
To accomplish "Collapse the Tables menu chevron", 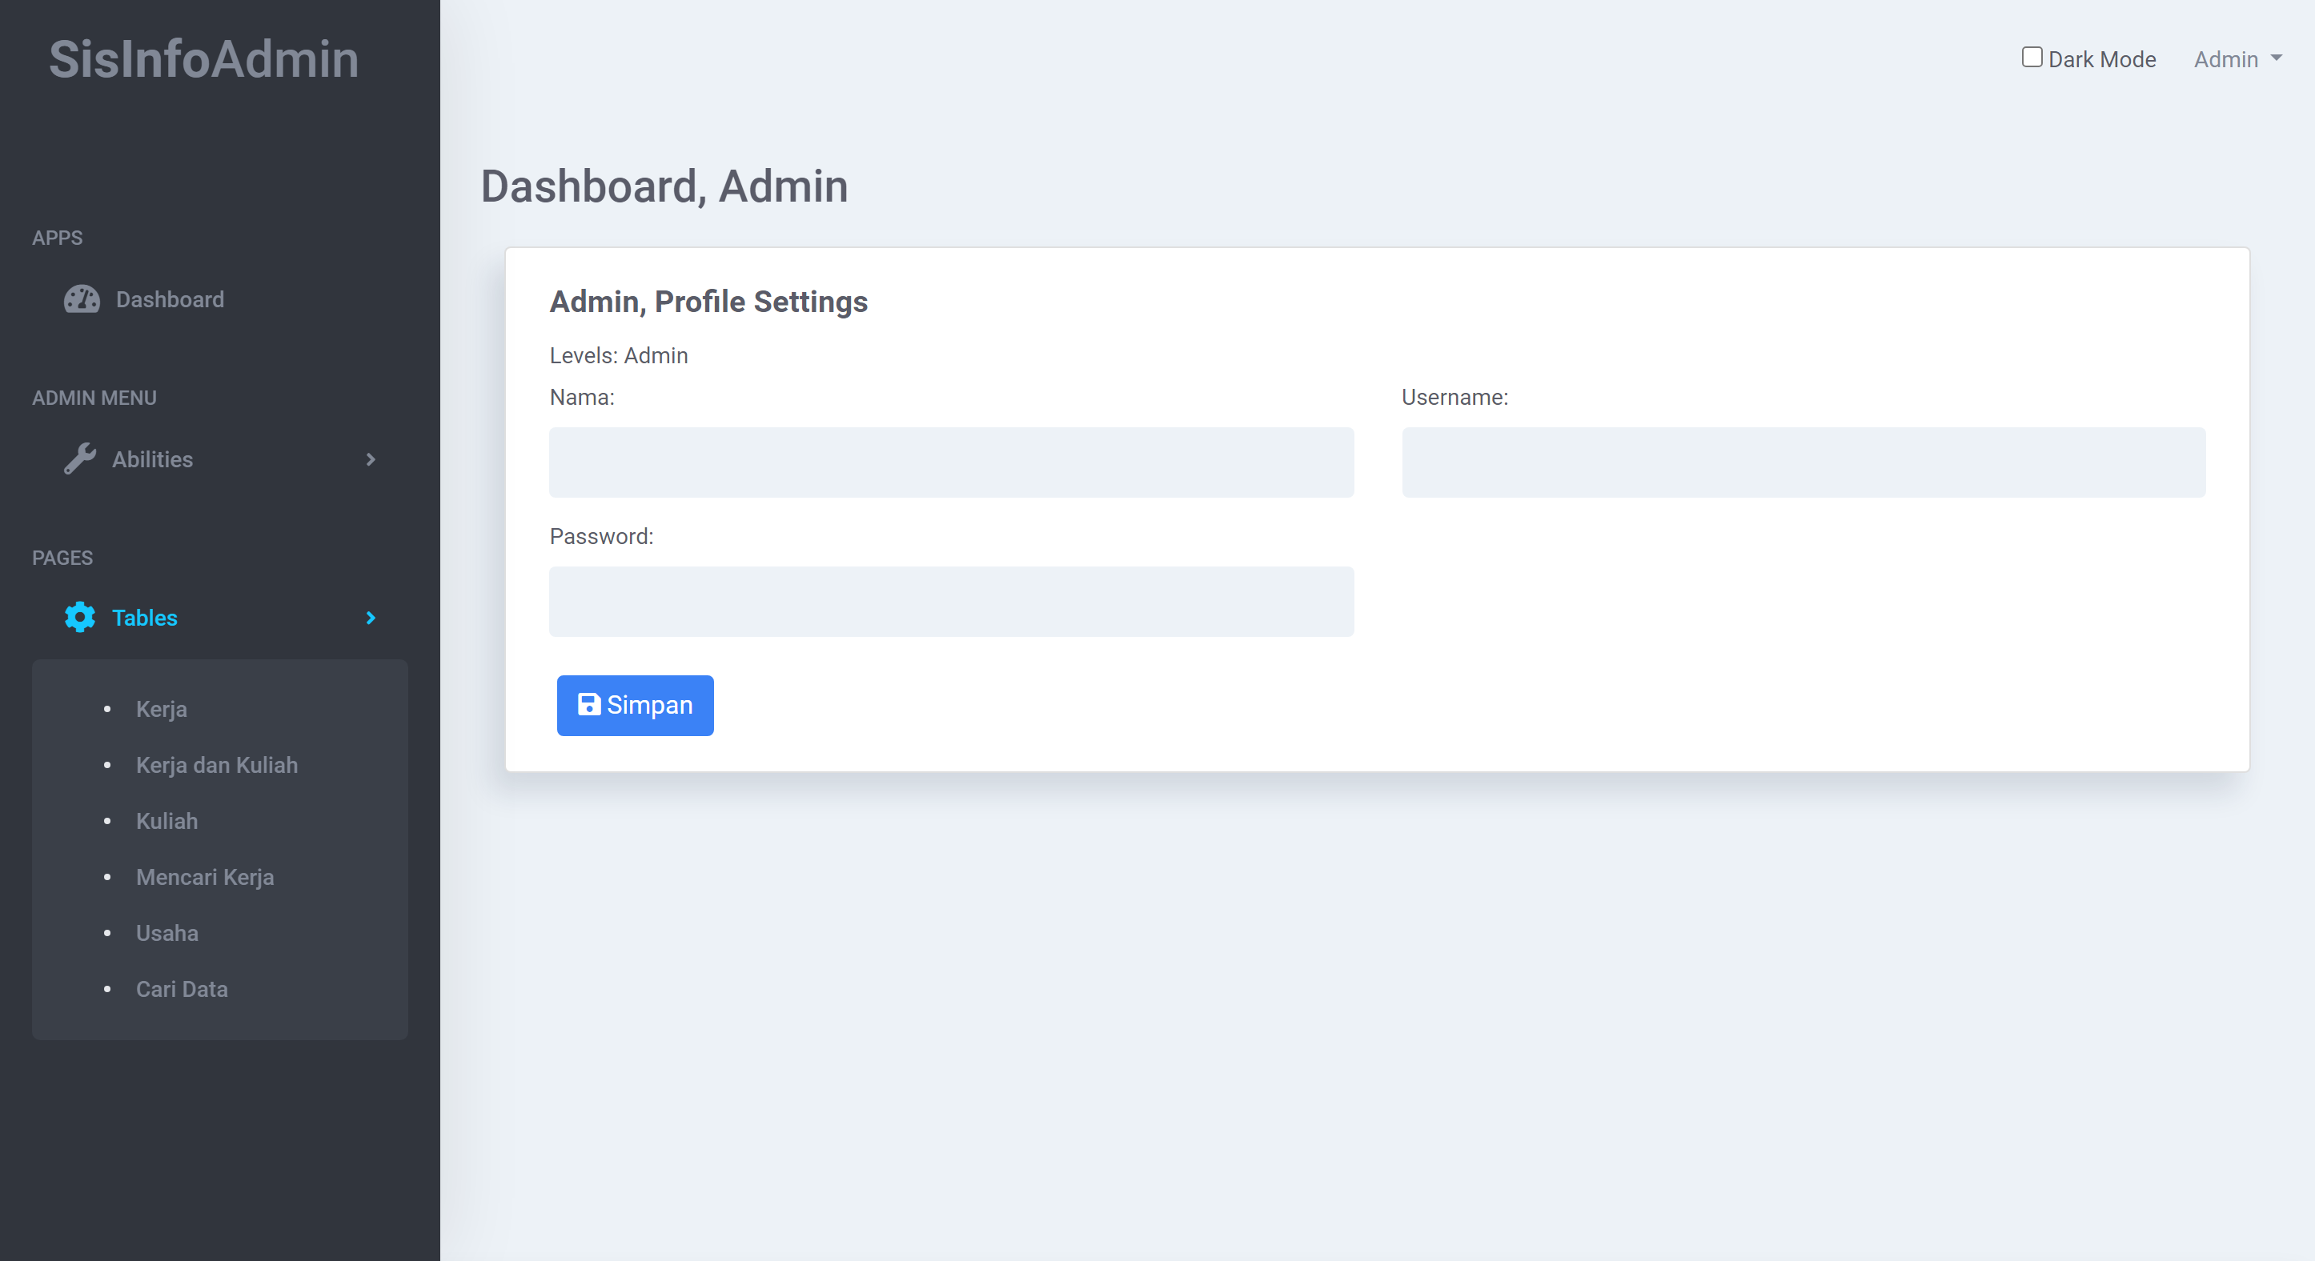I will (371, 617).
